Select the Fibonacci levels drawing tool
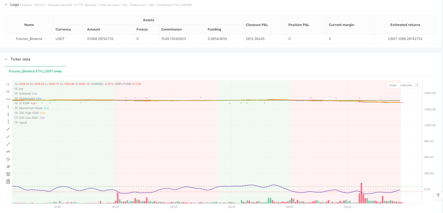Viewport: 443px width, 213px height. coord(8,174)
